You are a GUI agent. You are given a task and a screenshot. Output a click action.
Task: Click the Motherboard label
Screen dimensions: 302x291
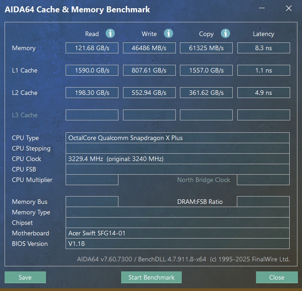click(x=31, y=233)
